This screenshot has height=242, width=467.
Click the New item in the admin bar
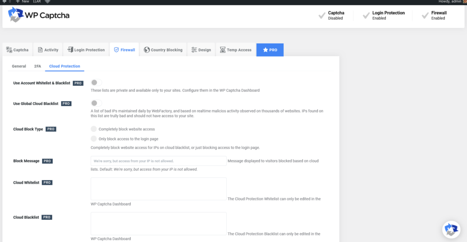(x=22, y=1)
